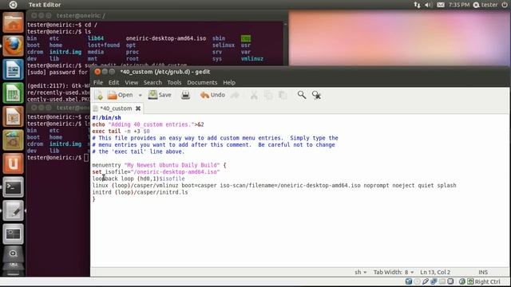Expand the recent files arrow beside Open

(141, 96)
